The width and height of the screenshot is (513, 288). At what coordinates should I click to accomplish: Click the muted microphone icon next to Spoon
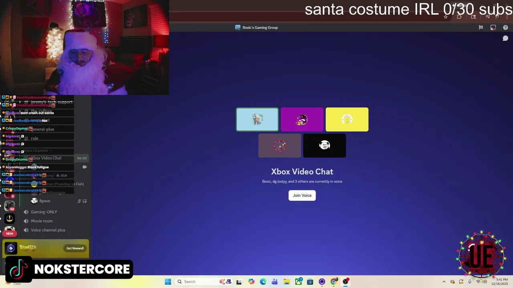pyautogui.click(x=79, y=201)
